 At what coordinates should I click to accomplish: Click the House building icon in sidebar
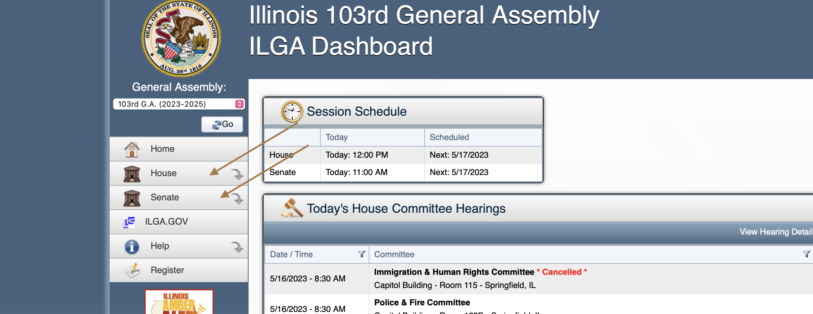tap(132, 174)
